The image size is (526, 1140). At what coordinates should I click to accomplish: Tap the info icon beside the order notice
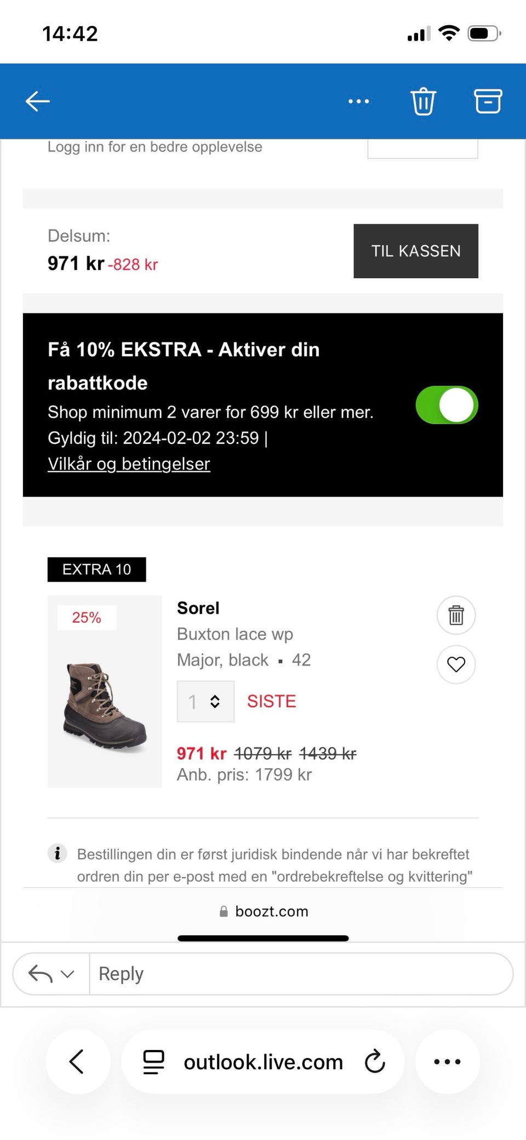point(58,854)
